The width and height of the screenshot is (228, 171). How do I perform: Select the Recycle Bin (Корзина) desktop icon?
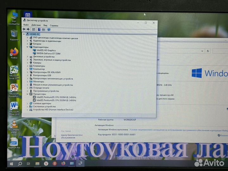14,34
